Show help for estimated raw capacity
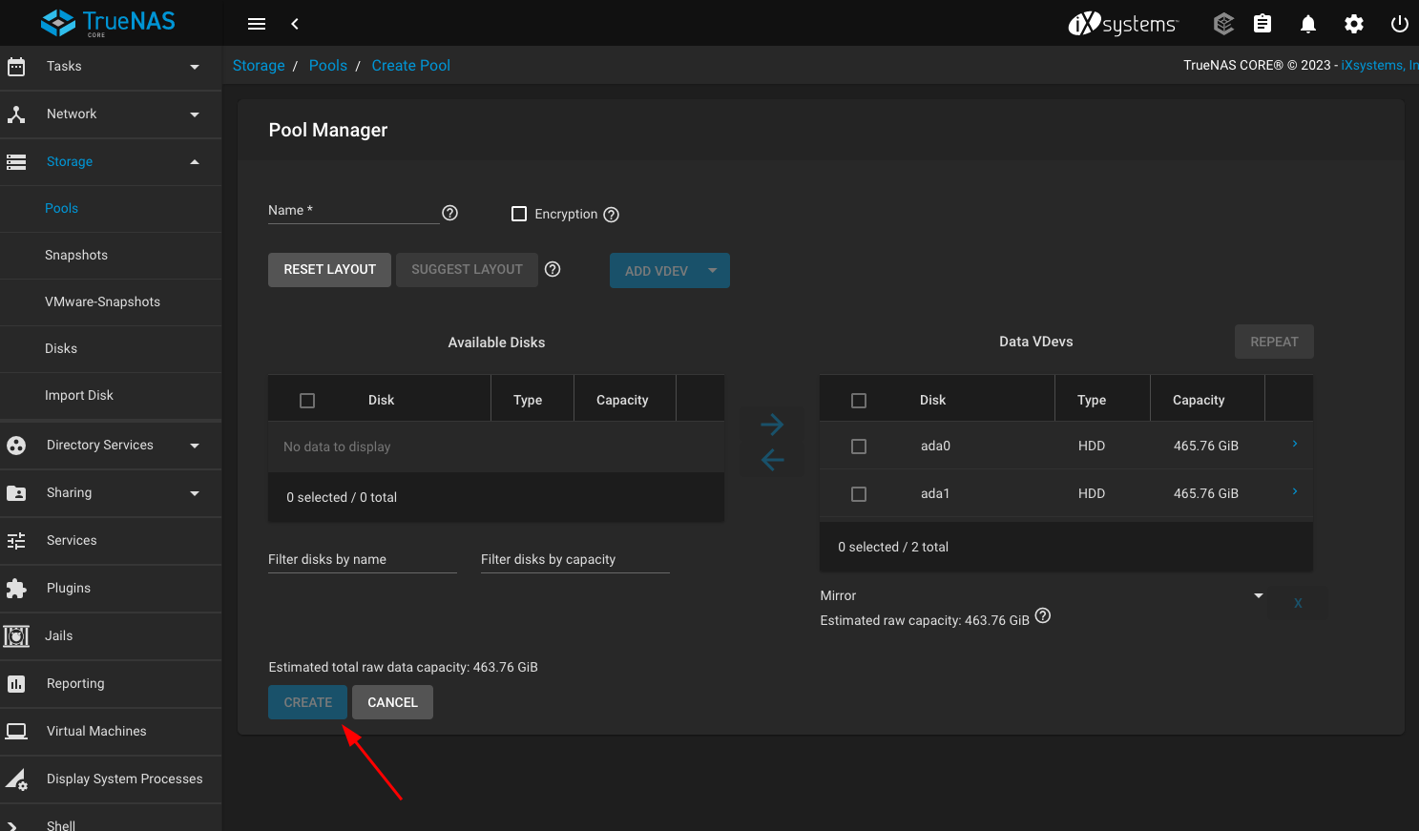The height and width of the screenshot is (831, 1419). point(1043,615)
